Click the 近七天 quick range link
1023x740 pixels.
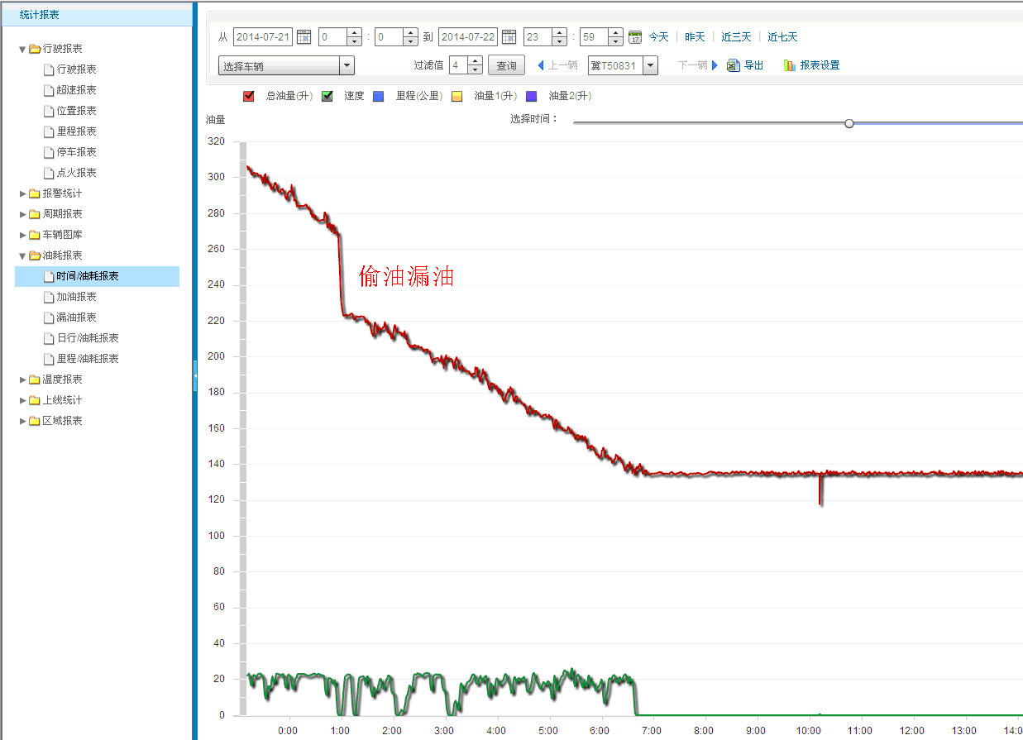pyautogui.click(x=782, y=37)
